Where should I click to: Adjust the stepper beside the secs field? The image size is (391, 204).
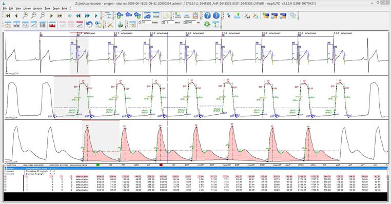163,22
